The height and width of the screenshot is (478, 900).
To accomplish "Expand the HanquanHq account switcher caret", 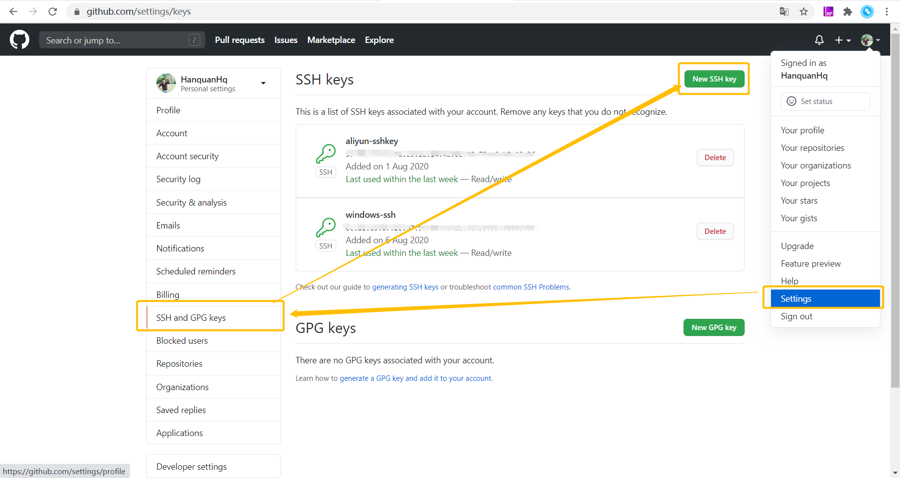I will (x=263, y=83).
